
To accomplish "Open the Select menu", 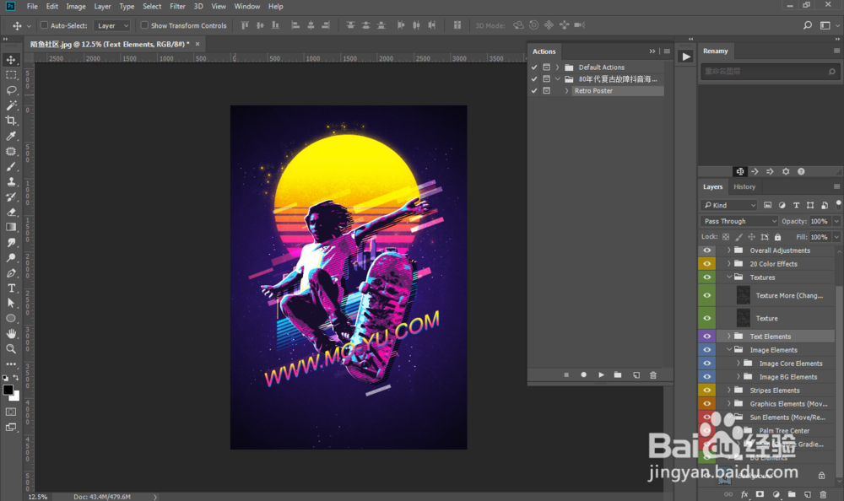I will coord(152,7).
